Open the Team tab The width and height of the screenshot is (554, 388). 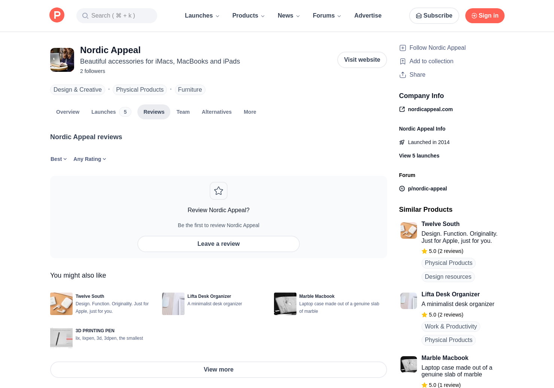click(x=183, y=112)
